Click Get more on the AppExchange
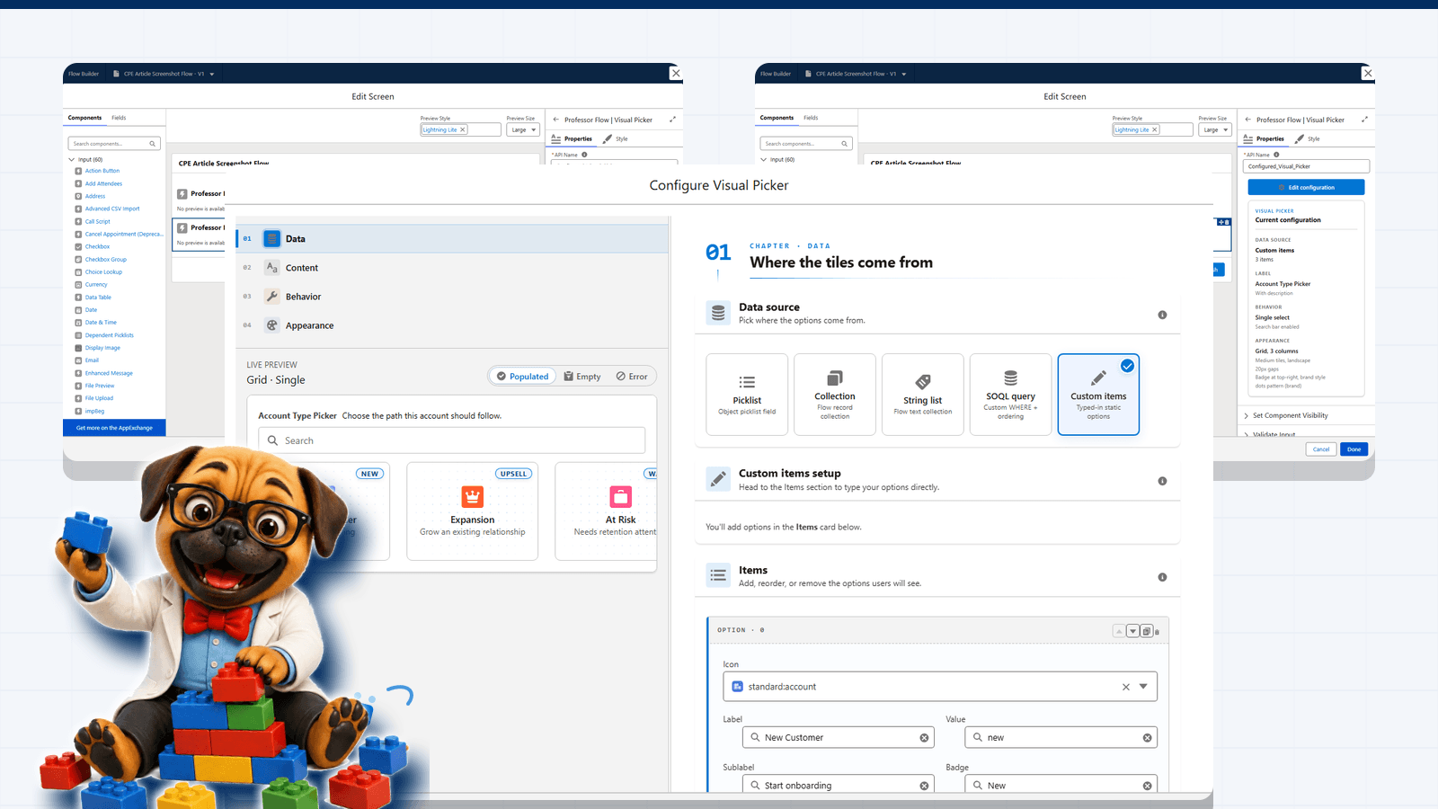Viewport: 1438px width, 809px height. (114, 427)
